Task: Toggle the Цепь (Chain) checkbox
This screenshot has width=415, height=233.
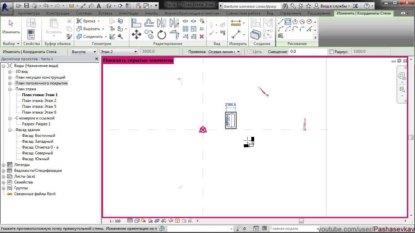Action: (x=250, y=52)
